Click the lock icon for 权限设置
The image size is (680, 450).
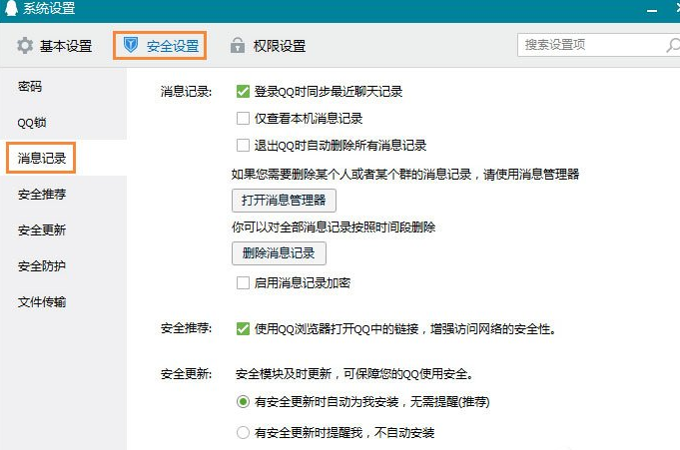coord(238,45)
